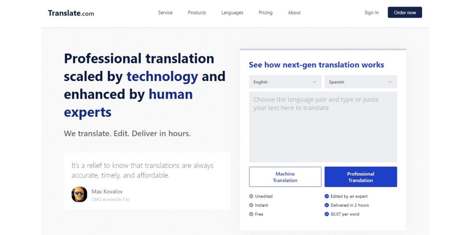Click the Order now button
The image size is (471, 235).
405,12
